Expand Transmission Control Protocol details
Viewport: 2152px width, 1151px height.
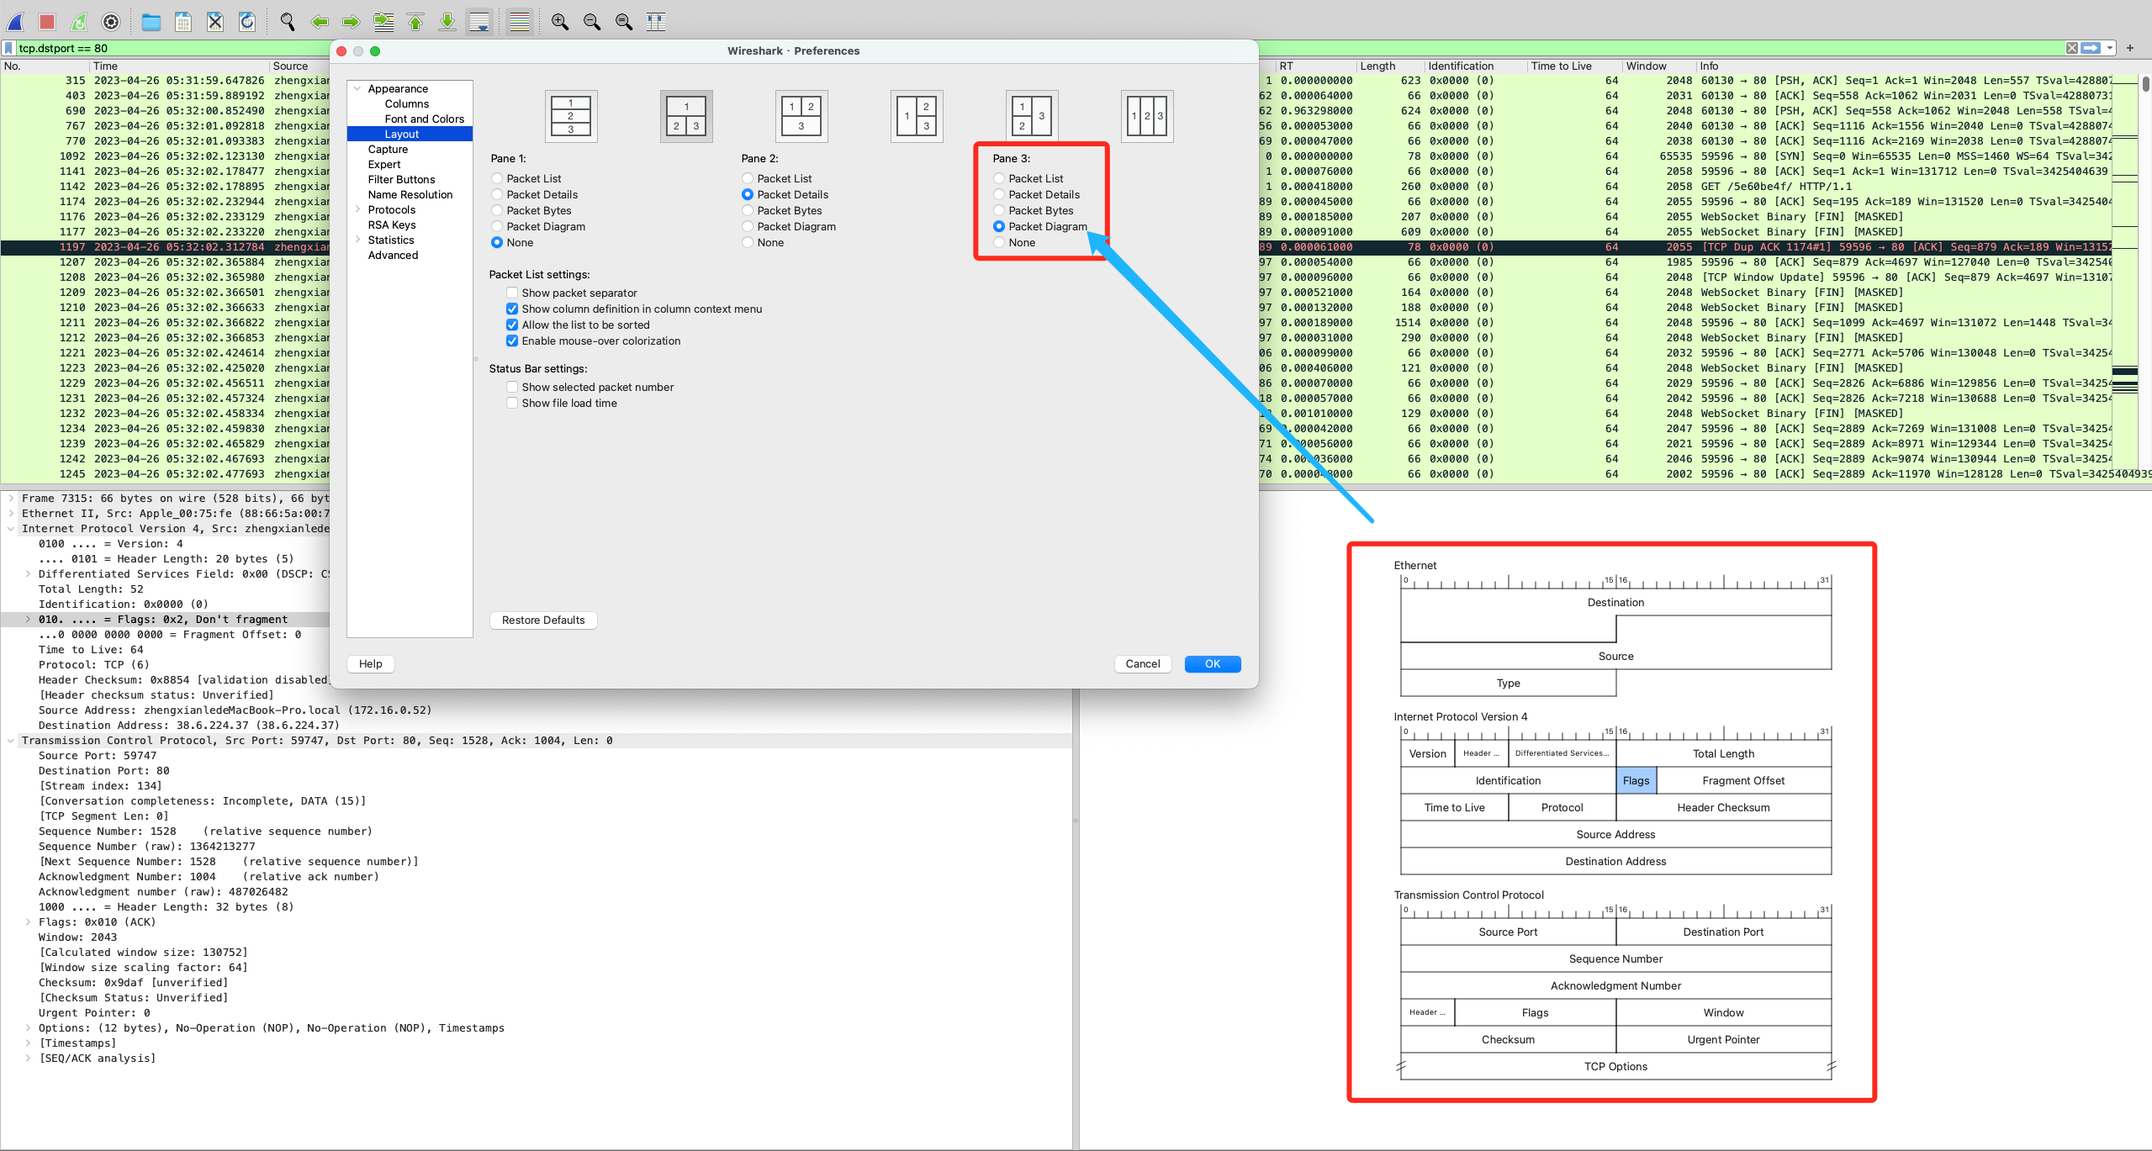(10, 741)
